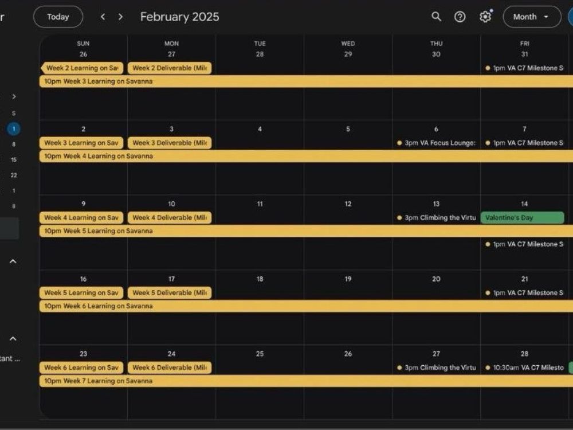The height and width of the screenshot is (430, 573).
Task: Select date 5 in calendar grid
Action: click(348, 129)
